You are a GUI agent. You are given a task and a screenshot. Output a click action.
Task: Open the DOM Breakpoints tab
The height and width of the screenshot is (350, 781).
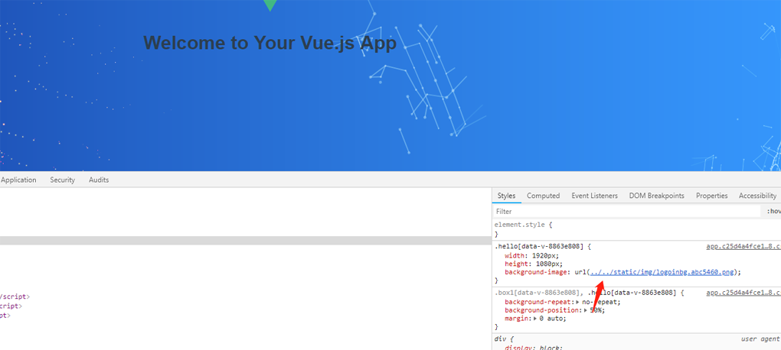656,196
